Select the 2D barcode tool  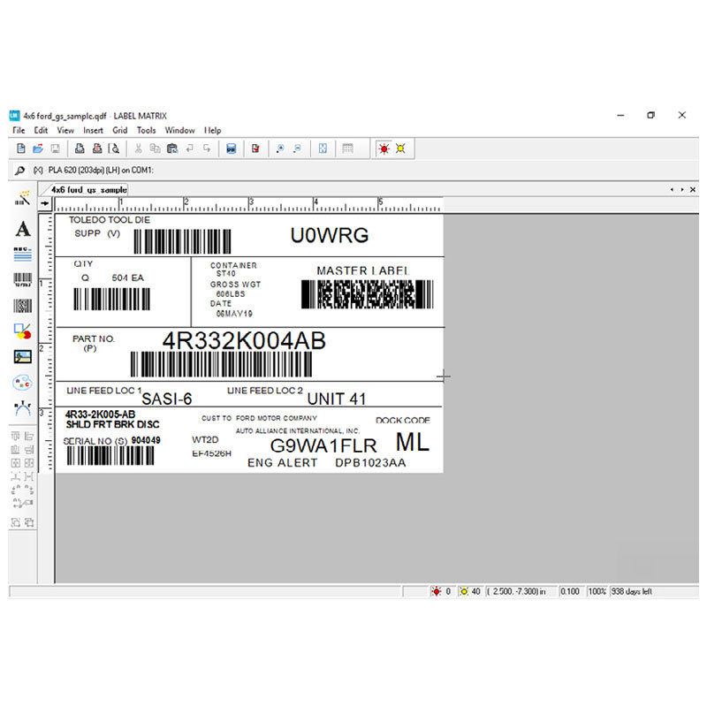tap(22, 305)
